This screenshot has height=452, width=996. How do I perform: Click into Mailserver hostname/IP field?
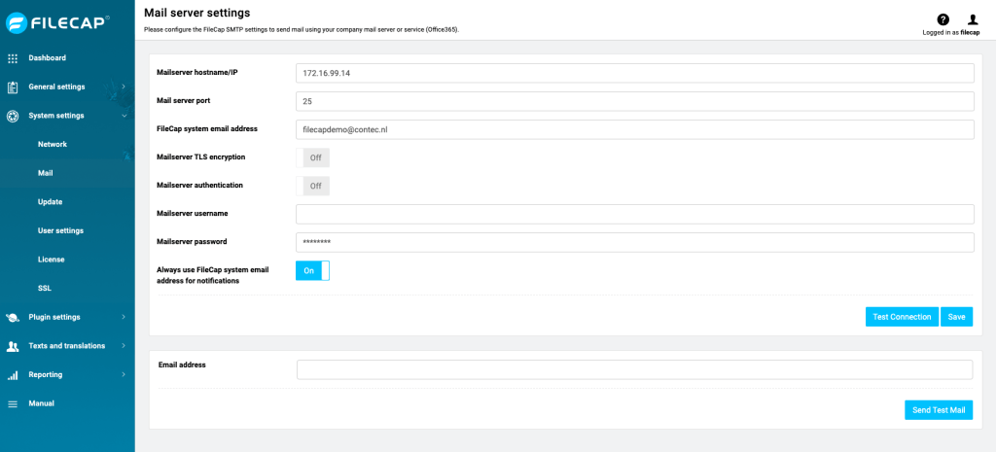(634, 73)
